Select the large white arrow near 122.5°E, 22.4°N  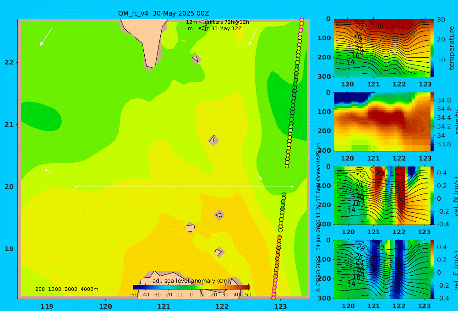(x=253, y=37)
